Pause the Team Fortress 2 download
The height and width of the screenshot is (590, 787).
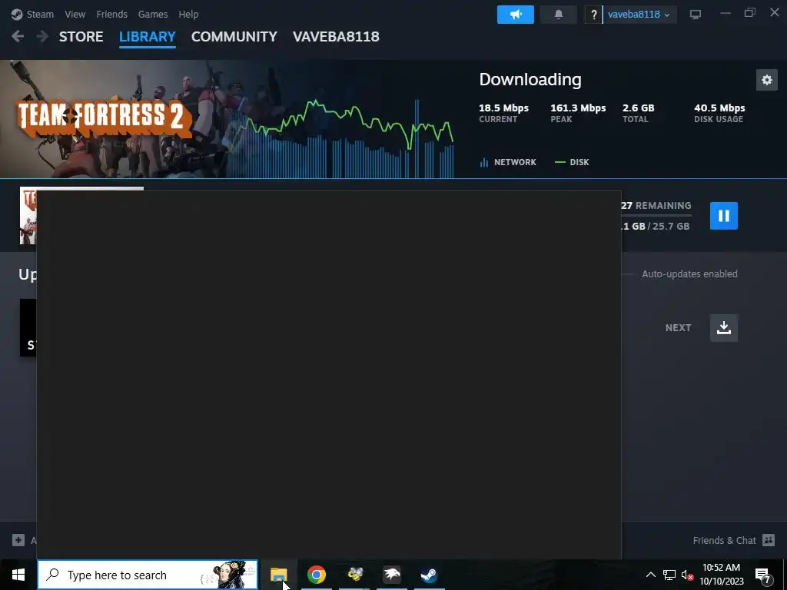click(x=723, y=216)
